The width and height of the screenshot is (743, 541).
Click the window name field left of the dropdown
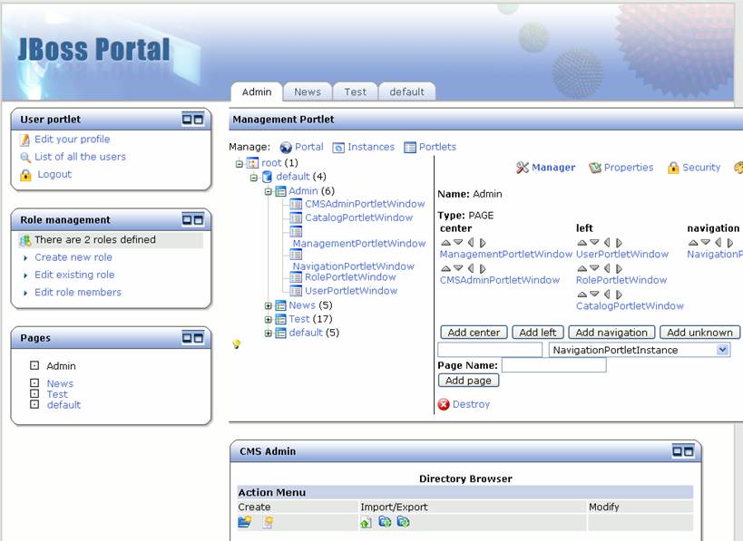490,350
